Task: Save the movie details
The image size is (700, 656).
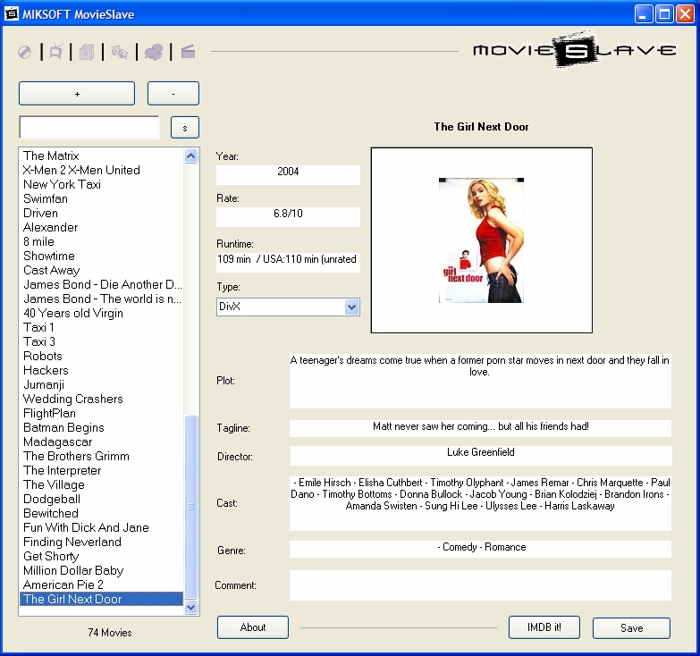Action: (x=631, y=628)
